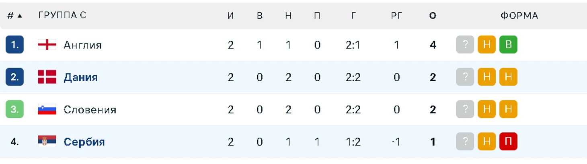Open the Словения team page
587x164 pixels.
click(90, 110)
